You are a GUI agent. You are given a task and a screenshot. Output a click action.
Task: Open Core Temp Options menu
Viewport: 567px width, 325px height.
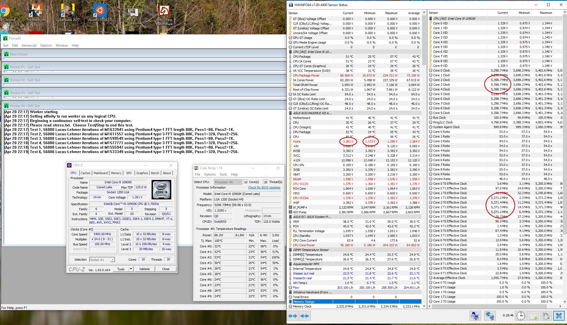(x=210, y=174)
